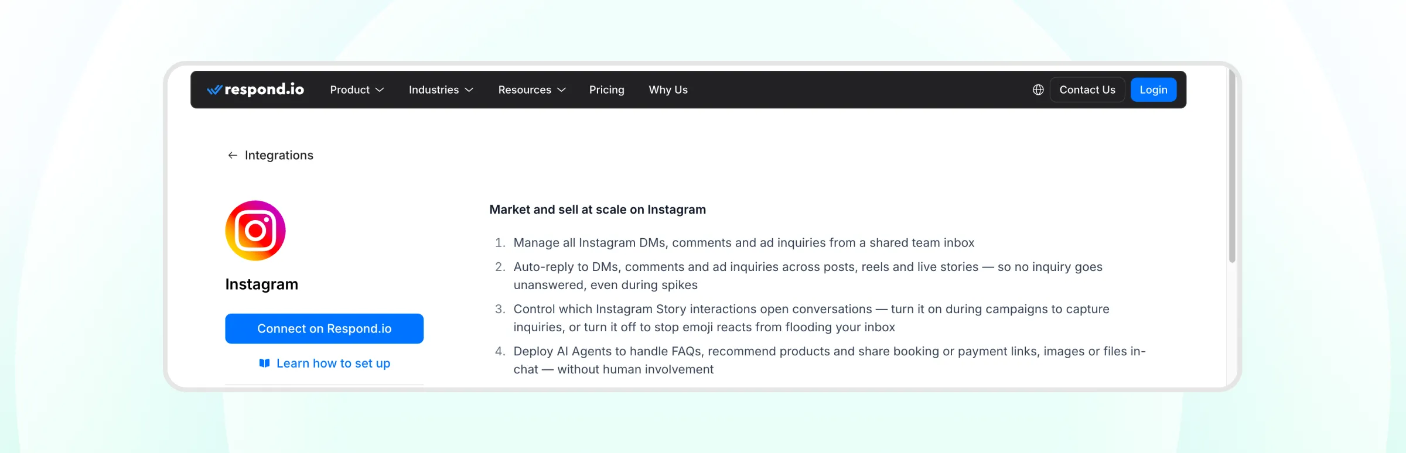Expand the Resources dropdown menu
The height and width of the screenshot is (453, 1406).
(x=532, y=90)
